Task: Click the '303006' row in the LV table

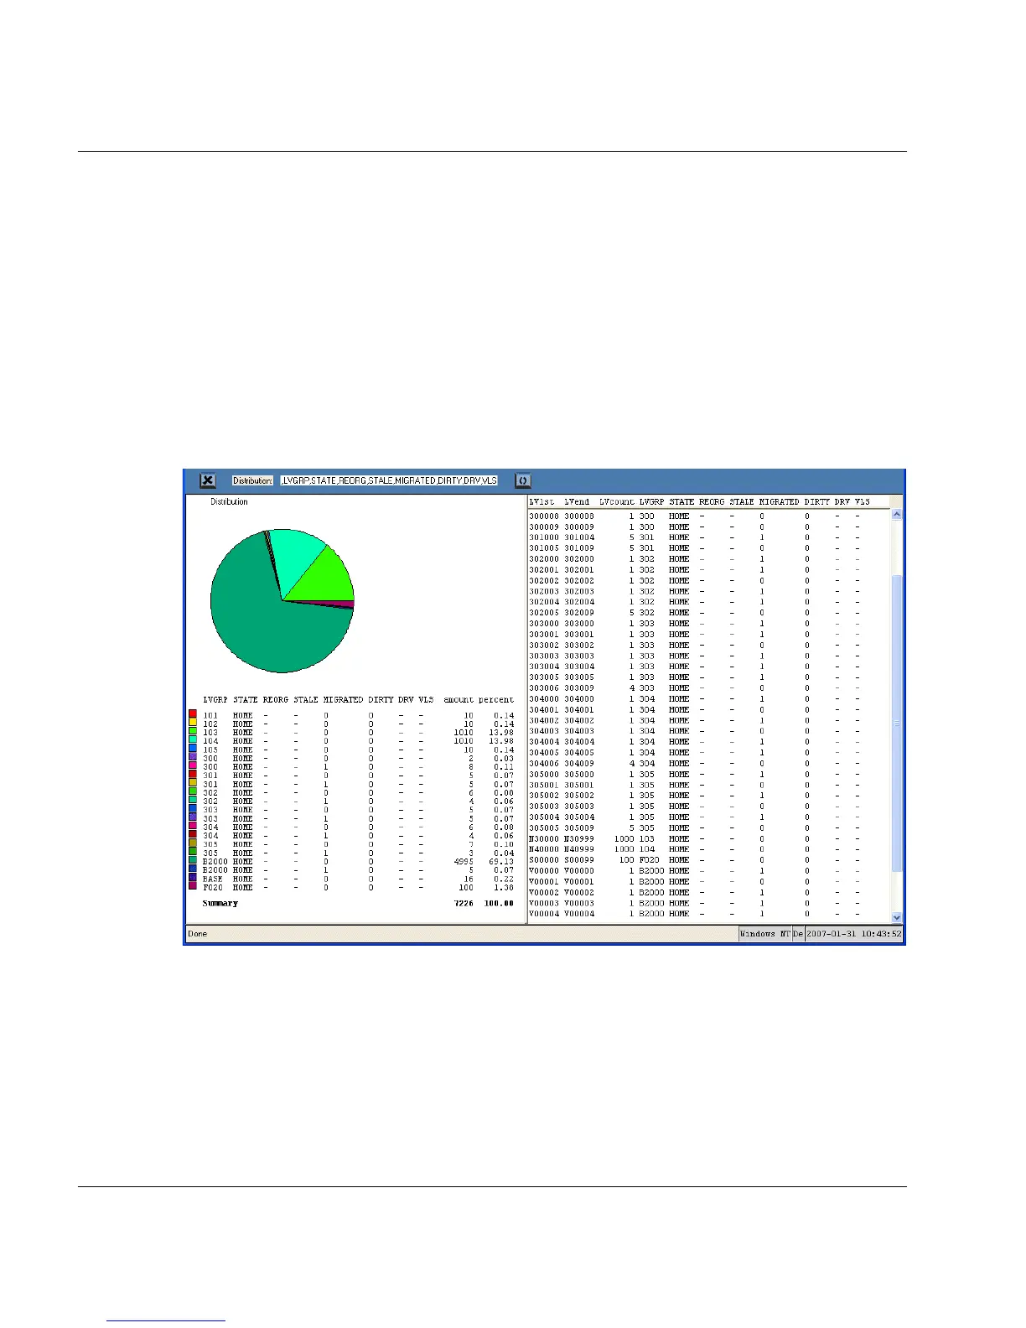Action: click(696, 688)
